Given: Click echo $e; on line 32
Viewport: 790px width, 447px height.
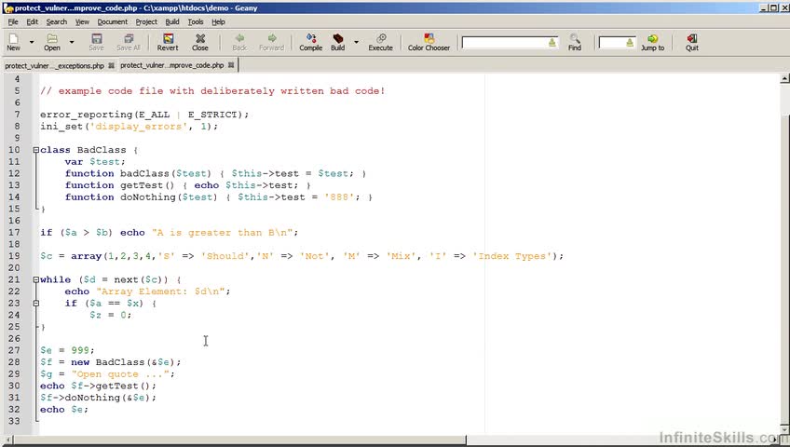Looking at the screenshot, I should click(x=64, y=409).
